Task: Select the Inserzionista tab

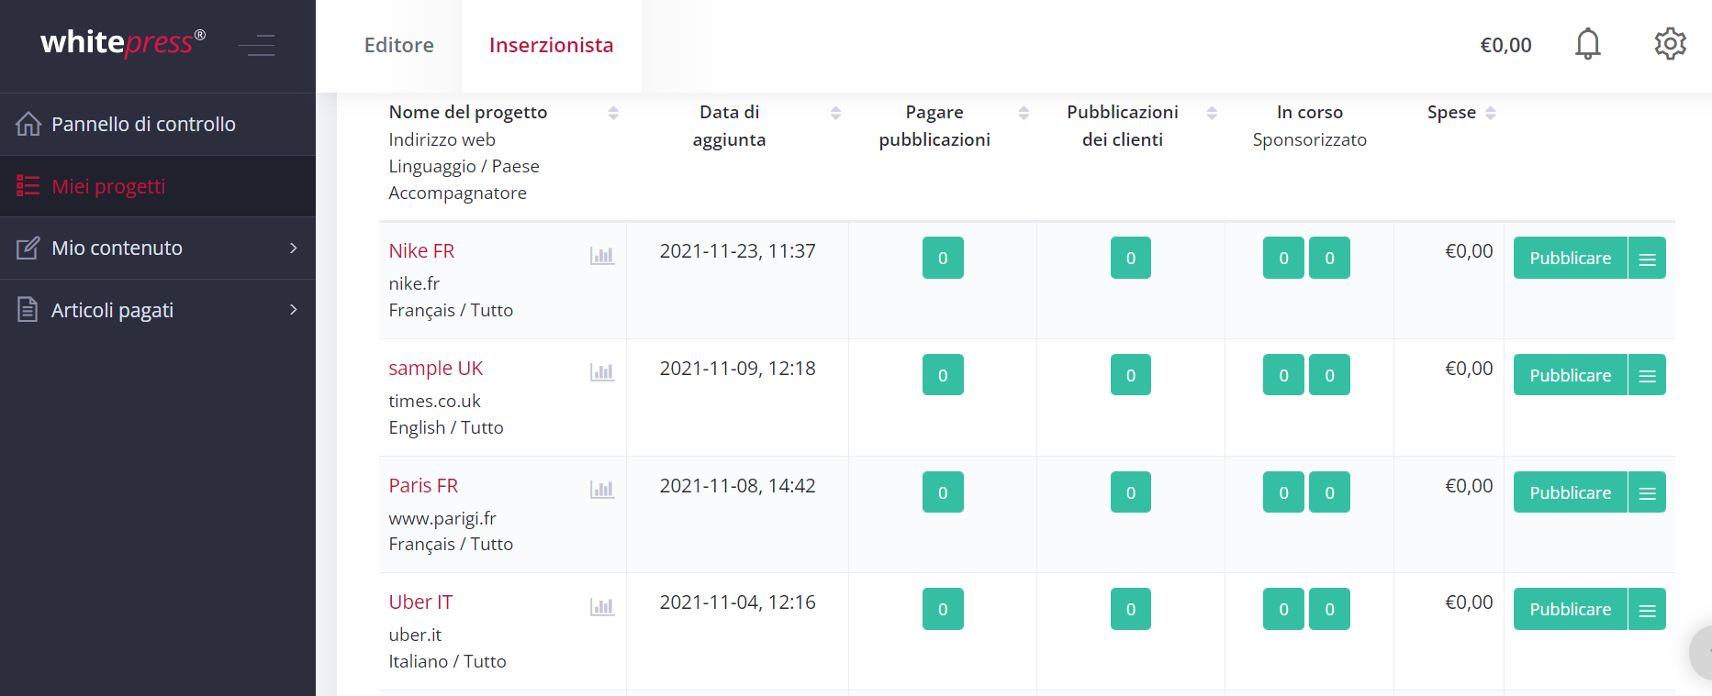Action: 551,45
